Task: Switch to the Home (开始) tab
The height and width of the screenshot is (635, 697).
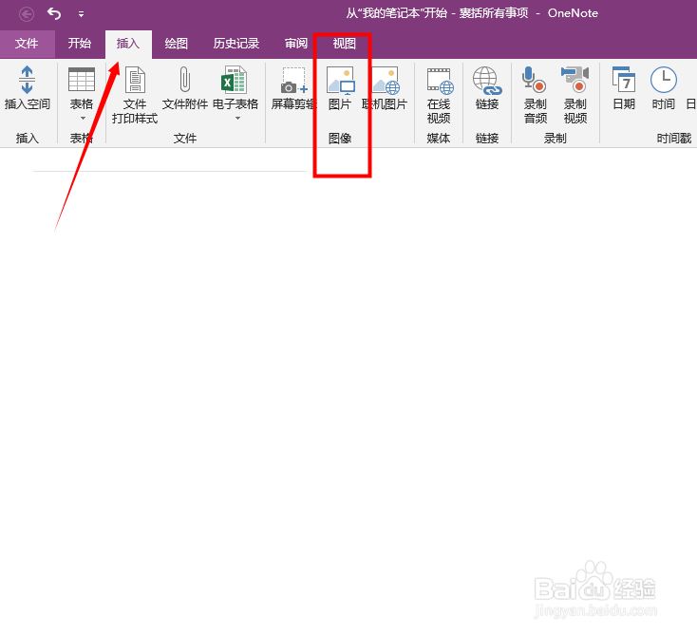Action: coord(80,44)
